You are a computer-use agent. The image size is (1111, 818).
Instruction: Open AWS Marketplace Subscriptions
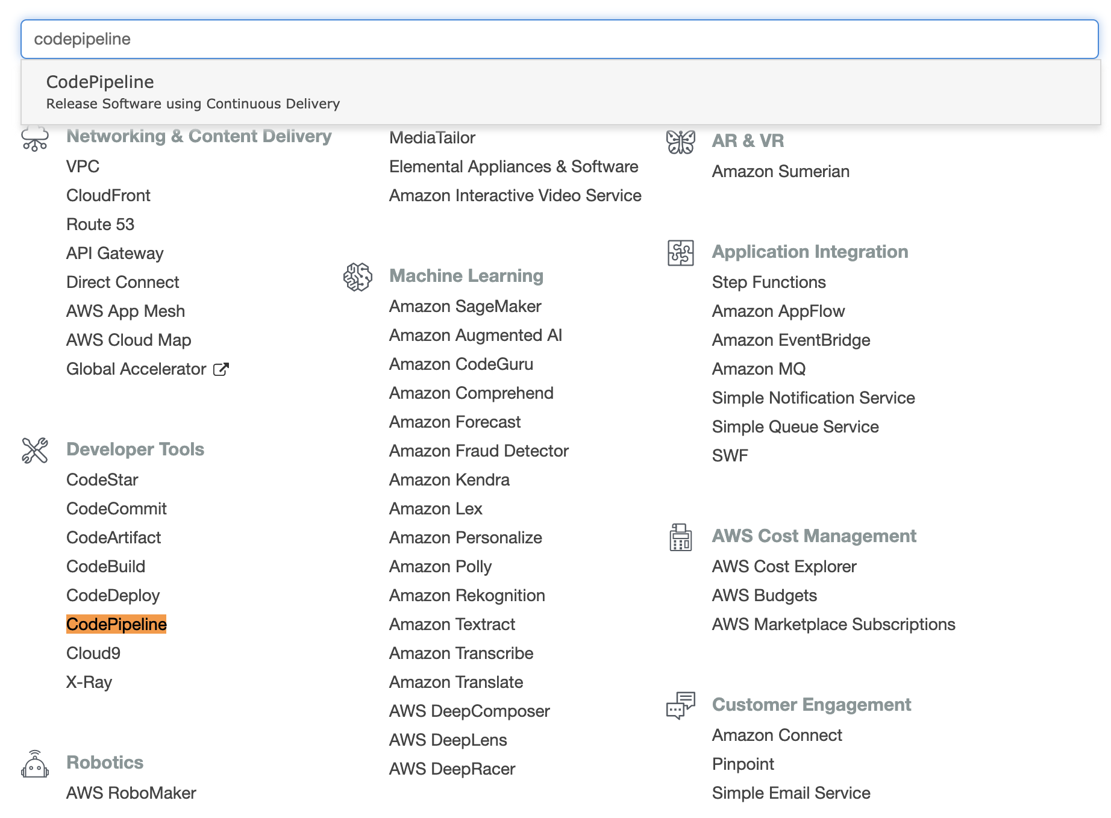click(x=834, y=624)
